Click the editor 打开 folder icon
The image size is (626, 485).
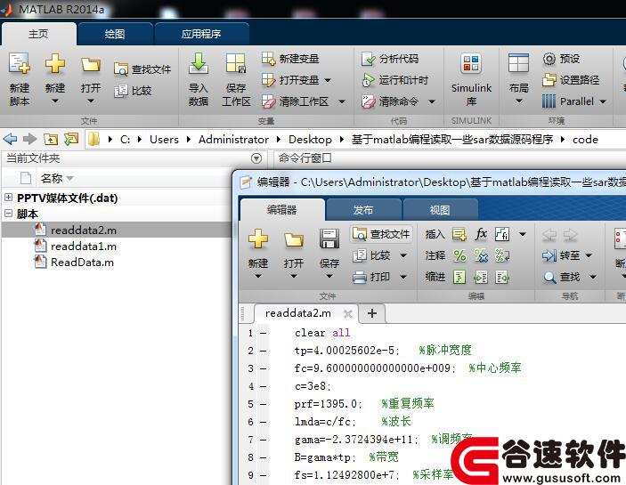[x=294, y=239]
